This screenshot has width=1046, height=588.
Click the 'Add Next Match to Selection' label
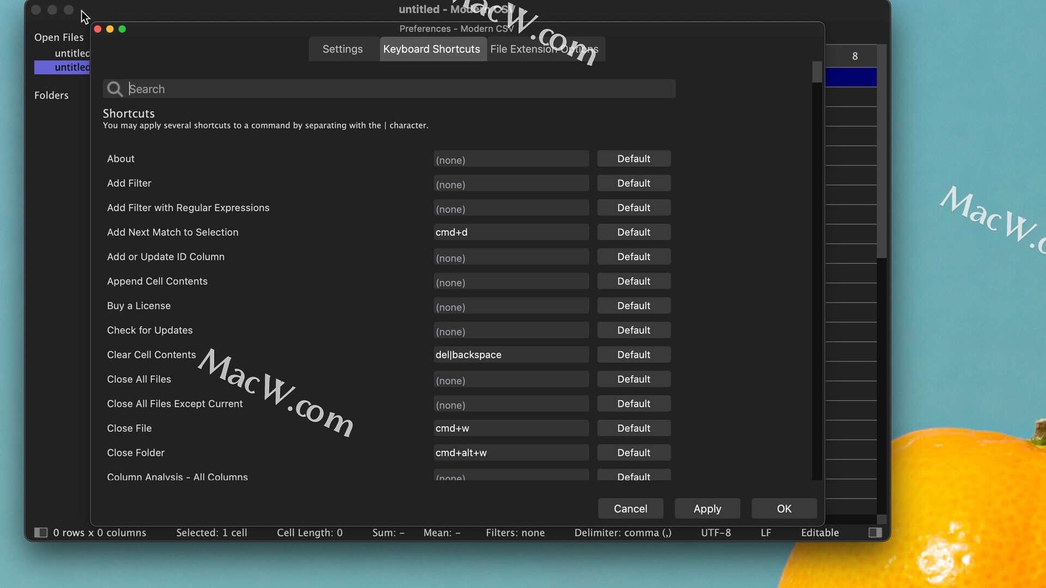pos(173,232)
